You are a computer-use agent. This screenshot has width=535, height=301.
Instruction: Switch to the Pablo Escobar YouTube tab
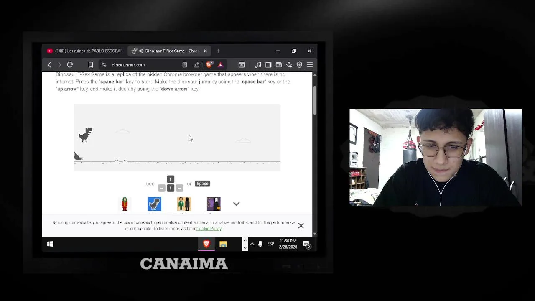85,51
